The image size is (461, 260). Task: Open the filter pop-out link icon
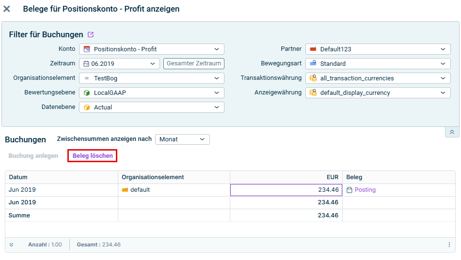(x=91, y=35)
